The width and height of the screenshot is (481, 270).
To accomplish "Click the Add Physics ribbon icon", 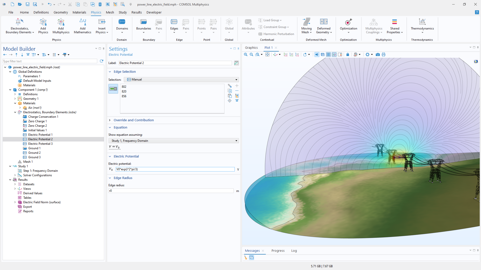I will [43, 26].
